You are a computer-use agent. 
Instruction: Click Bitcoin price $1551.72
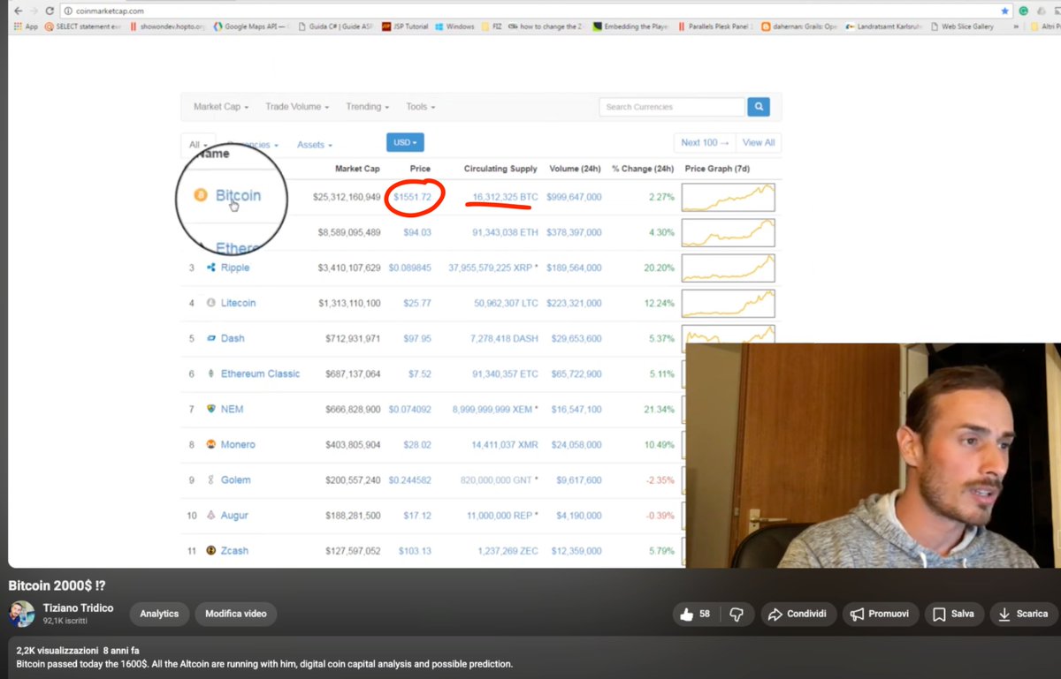tap(413, 197)
